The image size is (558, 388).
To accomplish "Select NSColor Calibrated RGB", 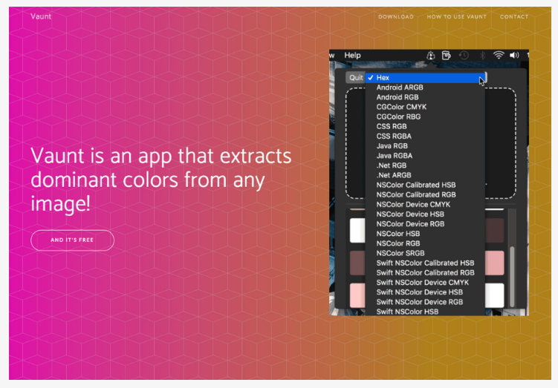I will pyautogui.click(x=425, y=195).
